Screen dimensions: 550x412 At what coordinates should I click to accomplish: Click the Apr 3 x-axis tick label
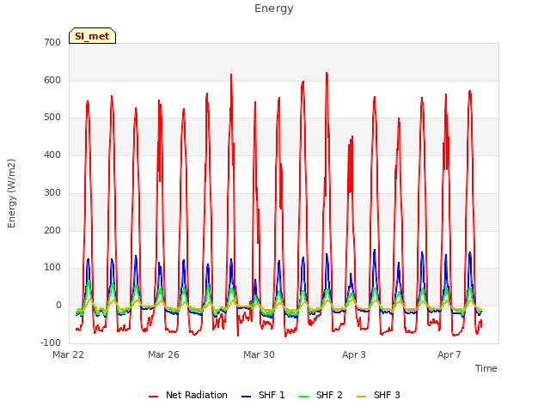point(354,354)
